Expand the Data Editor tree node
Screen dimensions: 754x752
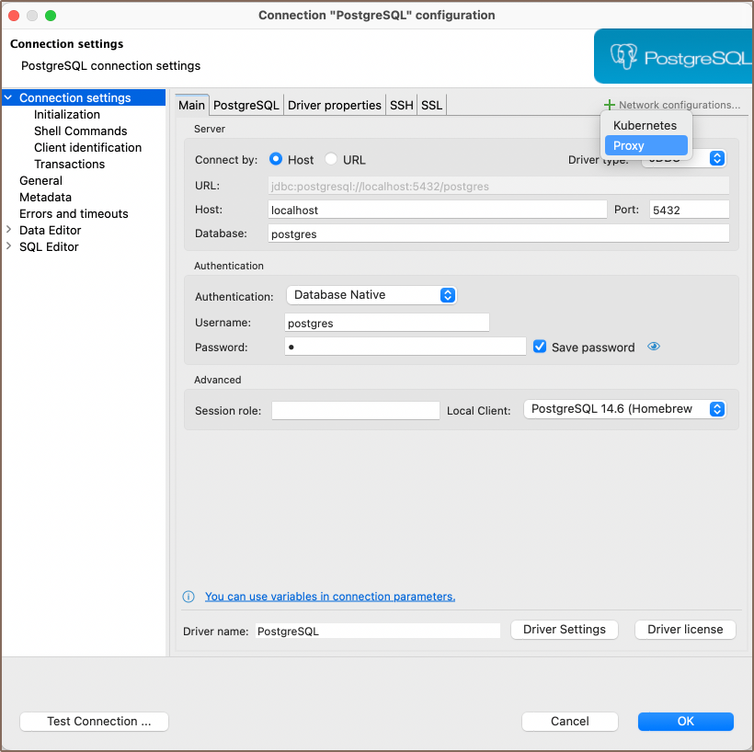(x=9, y=230)
